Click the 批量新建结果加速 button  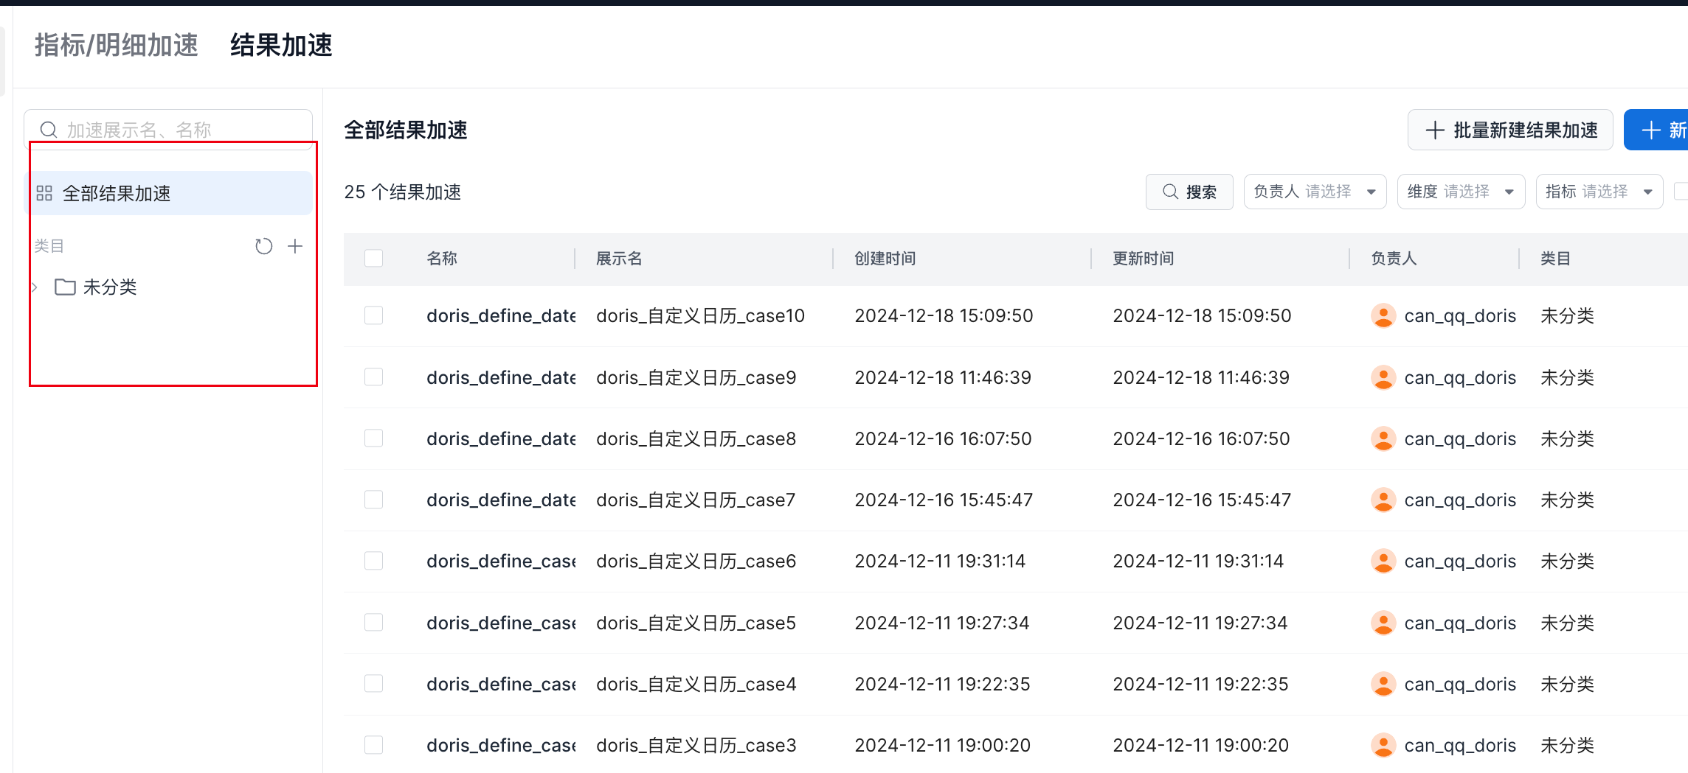click(x=1509, y=130)
